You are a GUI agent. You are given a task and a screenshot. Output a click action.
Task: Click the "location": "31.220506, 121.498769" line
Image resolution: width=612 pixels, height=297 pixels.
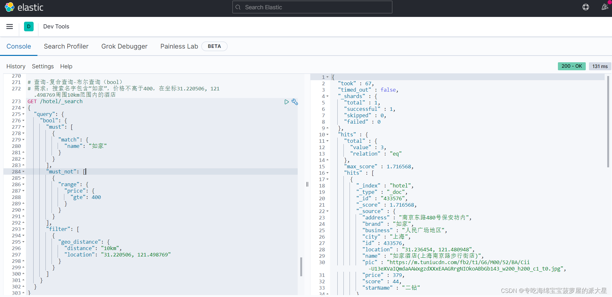(x=118, y=255)
